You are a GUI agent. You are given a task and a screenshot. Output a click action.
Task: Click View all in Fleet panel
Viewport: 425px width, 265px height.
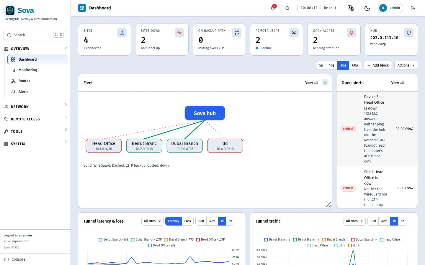pos(311,83)
